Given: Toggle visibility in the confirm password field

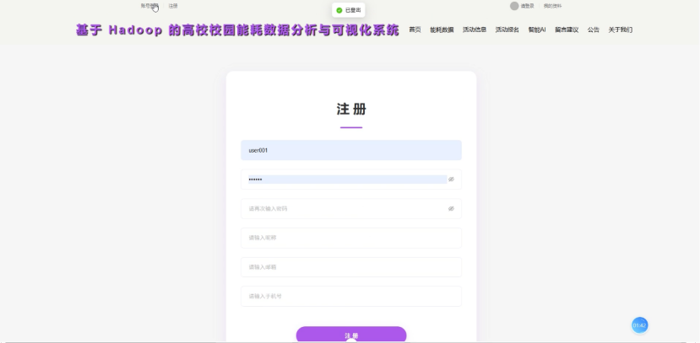Looking at the screenshot, I should pos(451,208).
